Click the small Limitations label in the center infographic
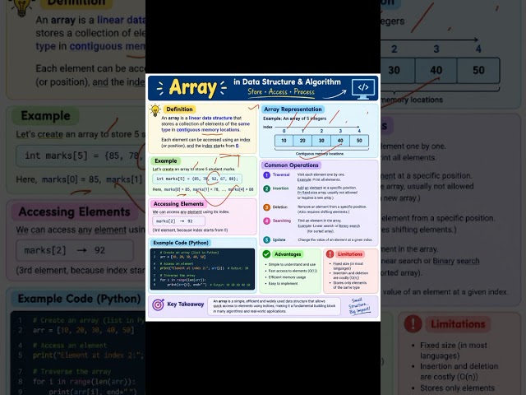Image resolution: width=526 pixels, height=395 pixels. [x=350, y=254]
